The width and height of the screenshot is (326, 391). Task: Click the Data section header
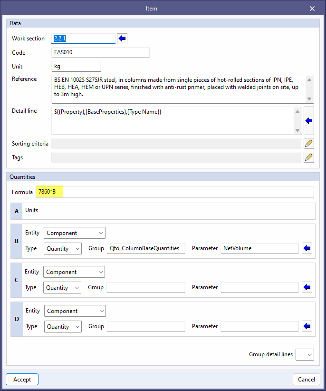(163, 23)
